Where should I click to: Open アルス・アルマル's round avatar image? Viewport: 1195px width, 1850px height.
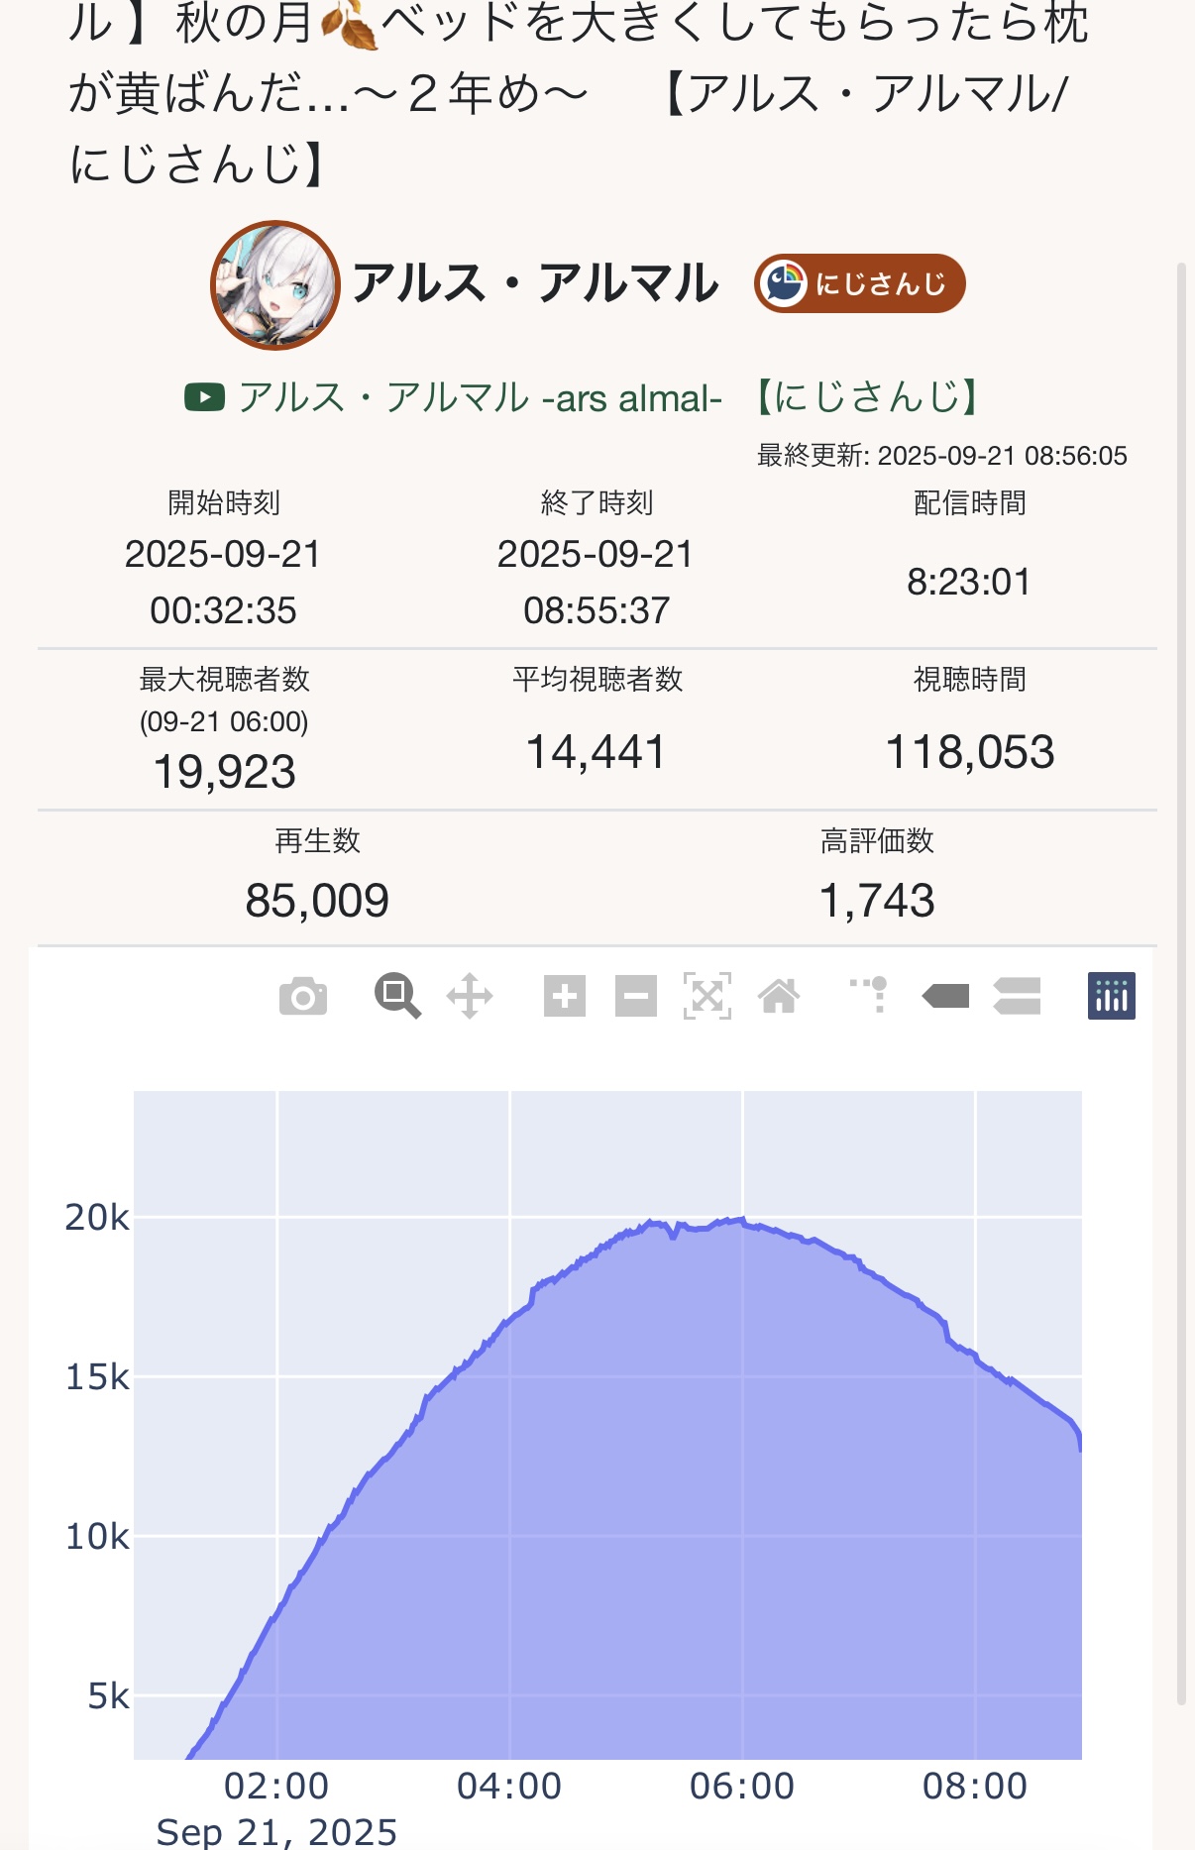(275, 285)
